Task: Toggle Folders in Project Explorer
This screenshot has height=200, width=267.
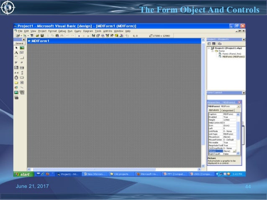Action: pyautogui.click(x=220, y=44)
